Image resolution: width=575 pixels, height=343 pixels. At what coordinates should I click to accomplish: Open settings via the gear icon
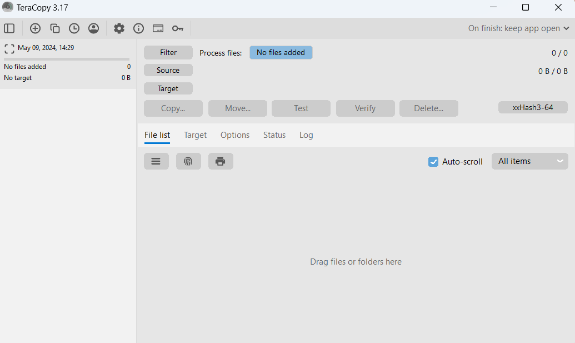(x=119, y=28)
